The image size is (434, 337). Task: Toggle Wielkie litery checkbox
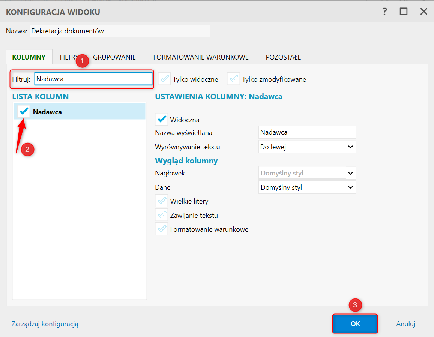162,201
